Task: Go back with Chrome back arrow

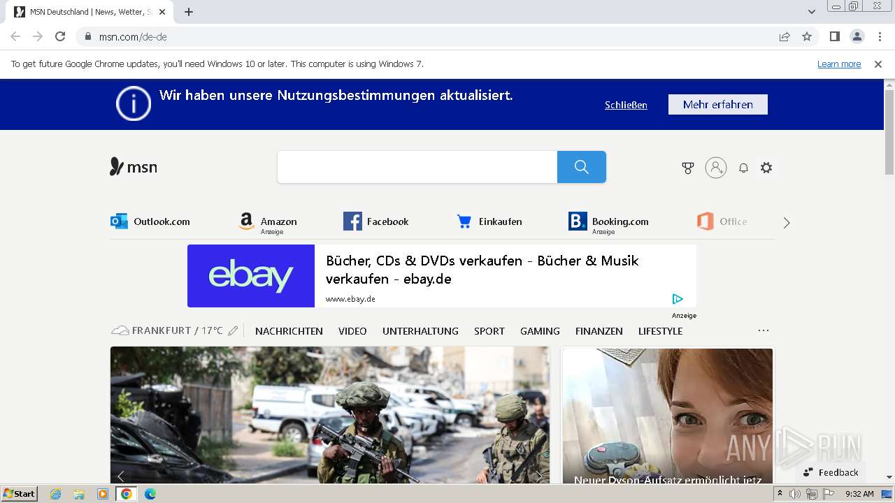Action: tap(15, 36)
